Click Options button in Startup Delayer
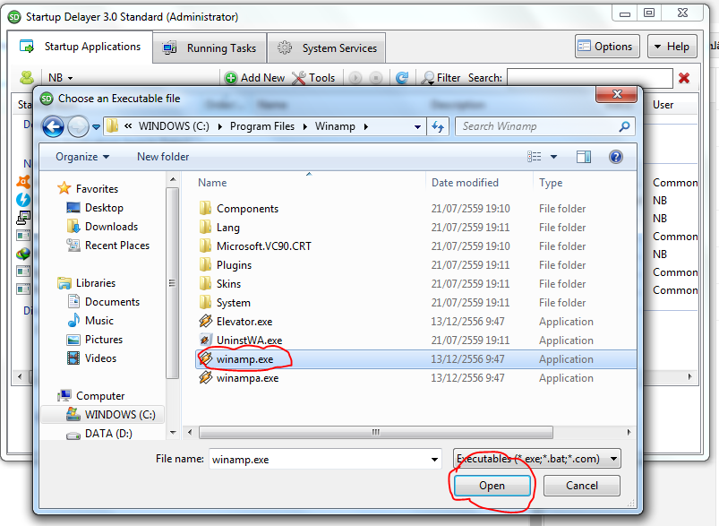Viewport: 719px width, 526px height. point(607,47)
